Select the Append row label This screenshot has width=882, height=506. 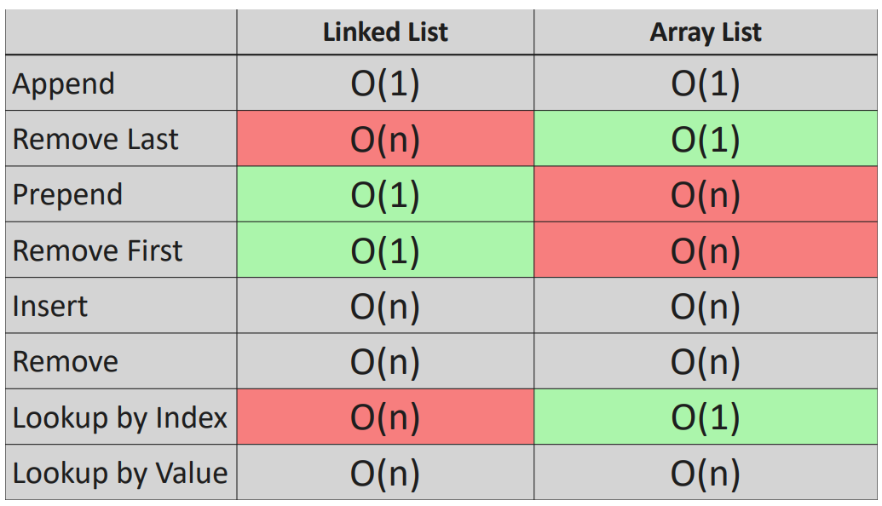[x=64, y=84]
